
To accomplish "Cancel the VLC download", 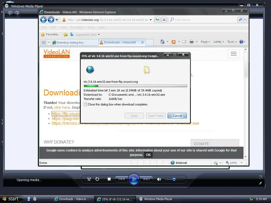I will [177, 116].
